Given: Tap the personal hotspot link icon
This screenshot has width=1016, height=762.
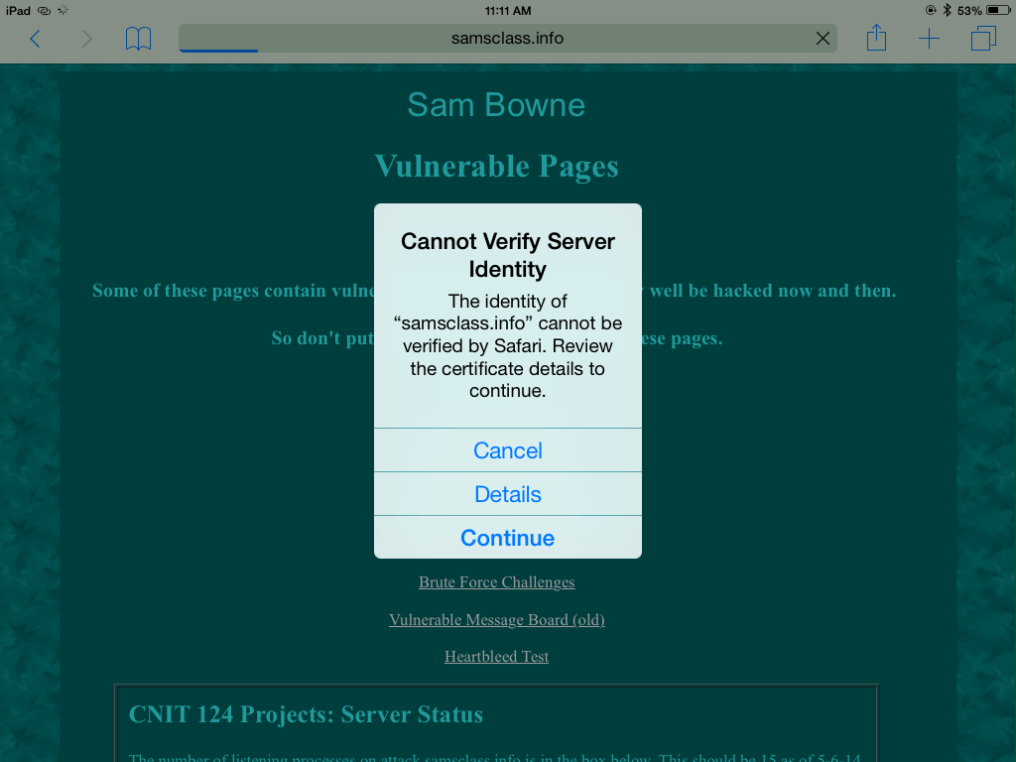Looking at the screenshot, I should (x=44, y=10).
